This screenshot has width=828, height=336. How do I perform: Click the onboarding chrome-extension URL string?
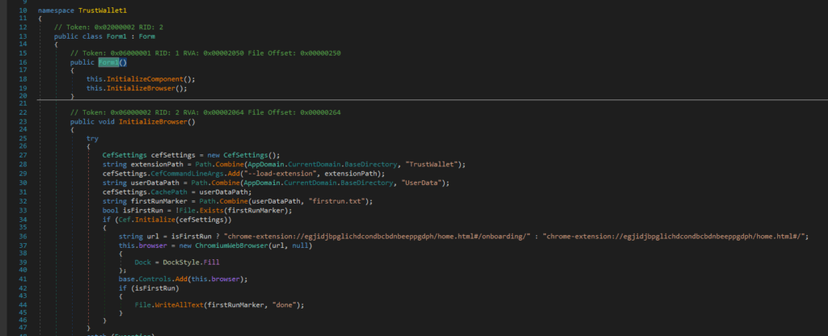378,237
